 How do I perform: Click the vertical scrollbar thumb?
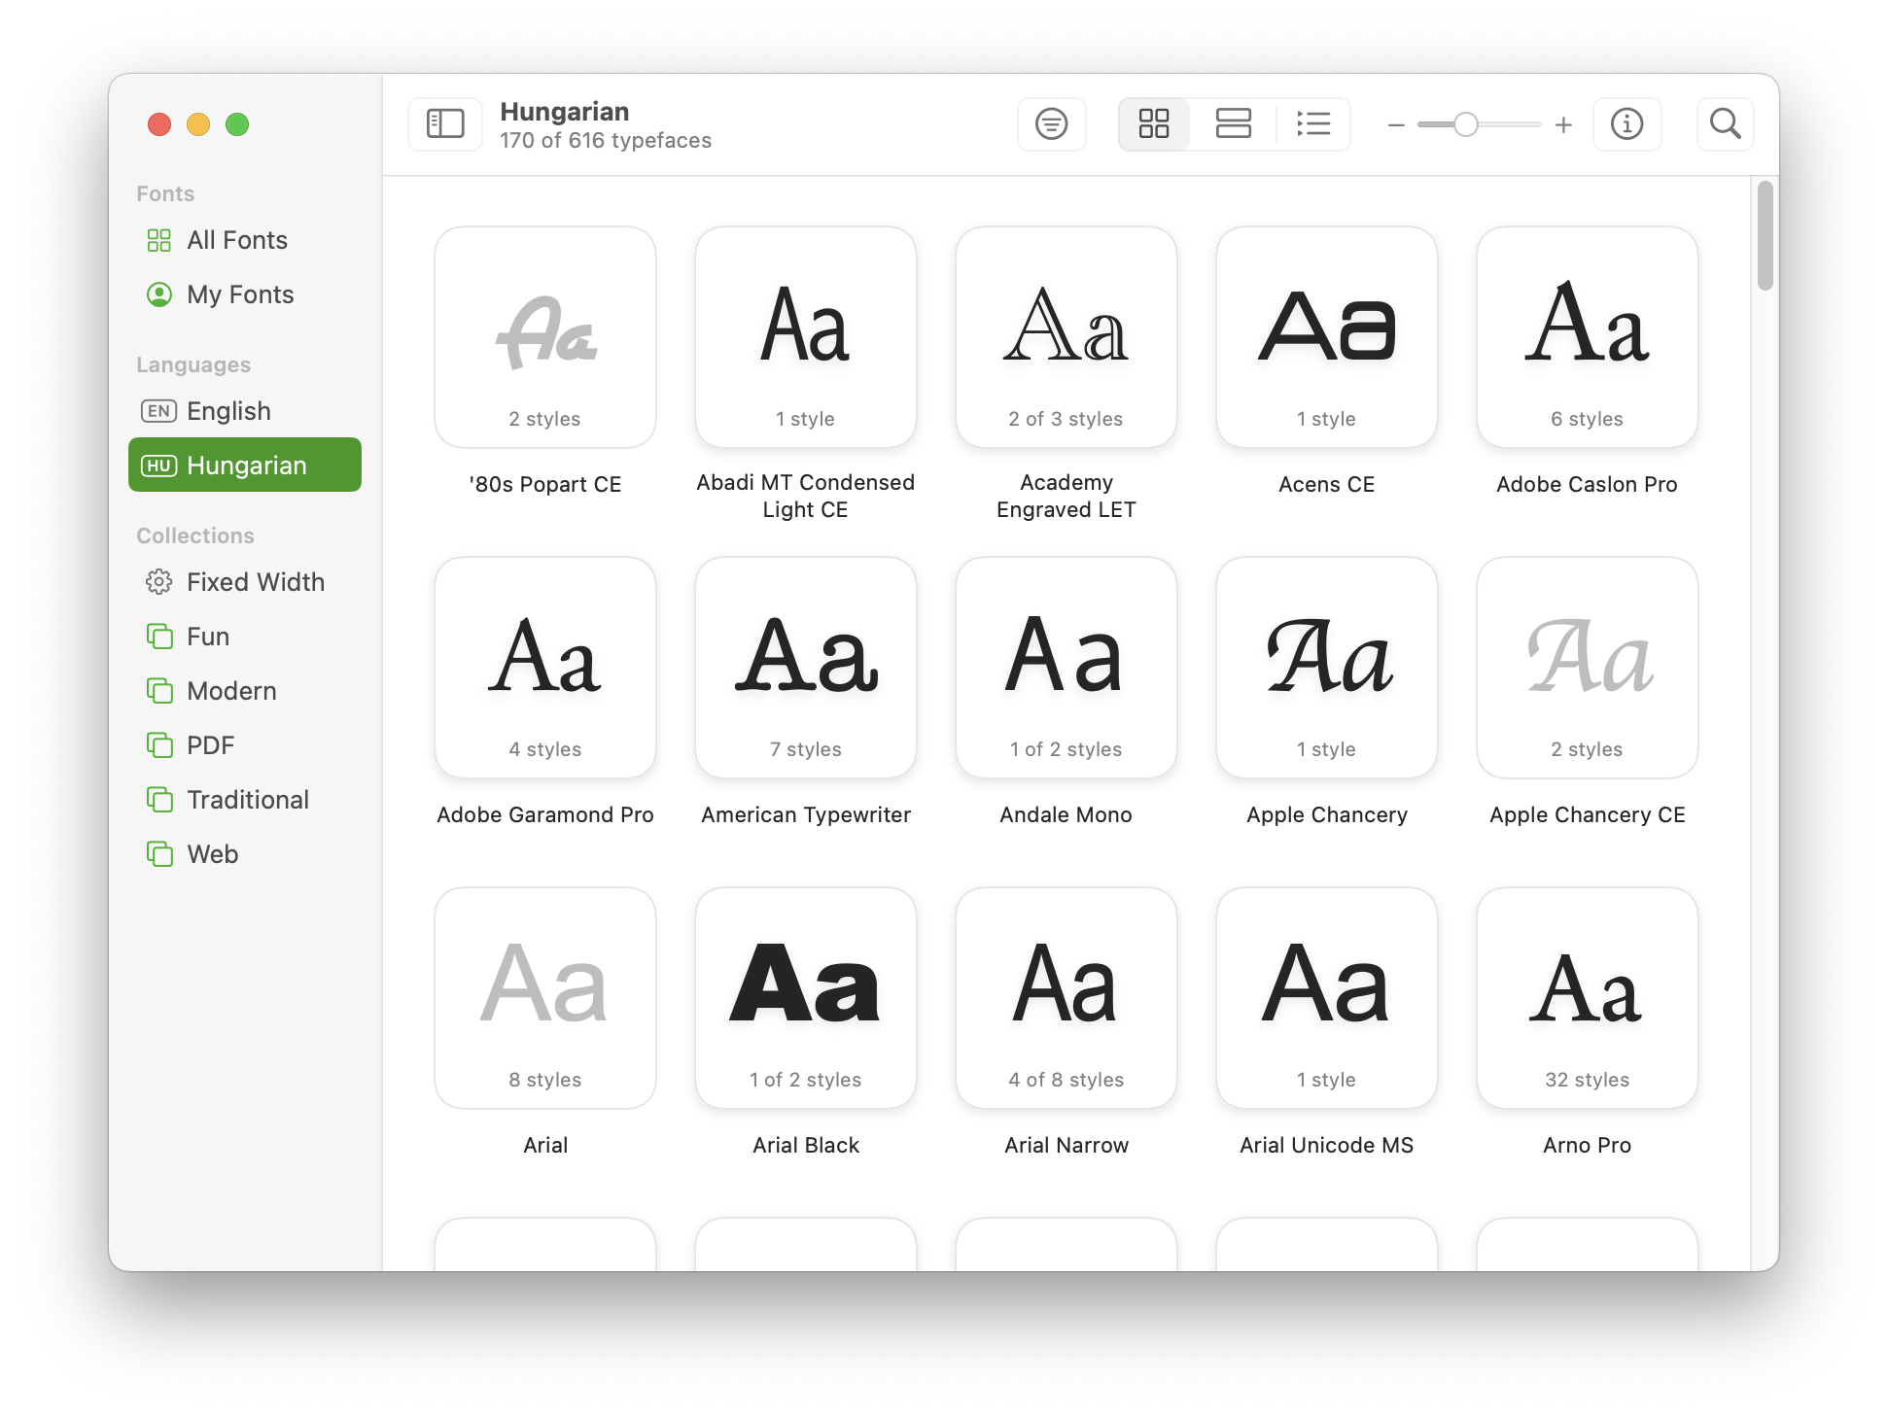point(1766,235)
